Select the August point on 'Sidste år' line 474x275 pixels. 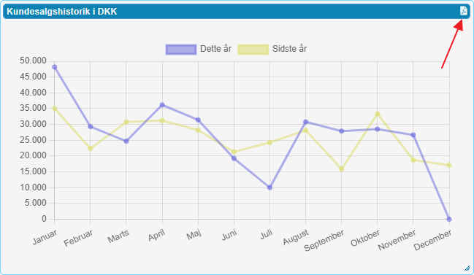(305, 130)
